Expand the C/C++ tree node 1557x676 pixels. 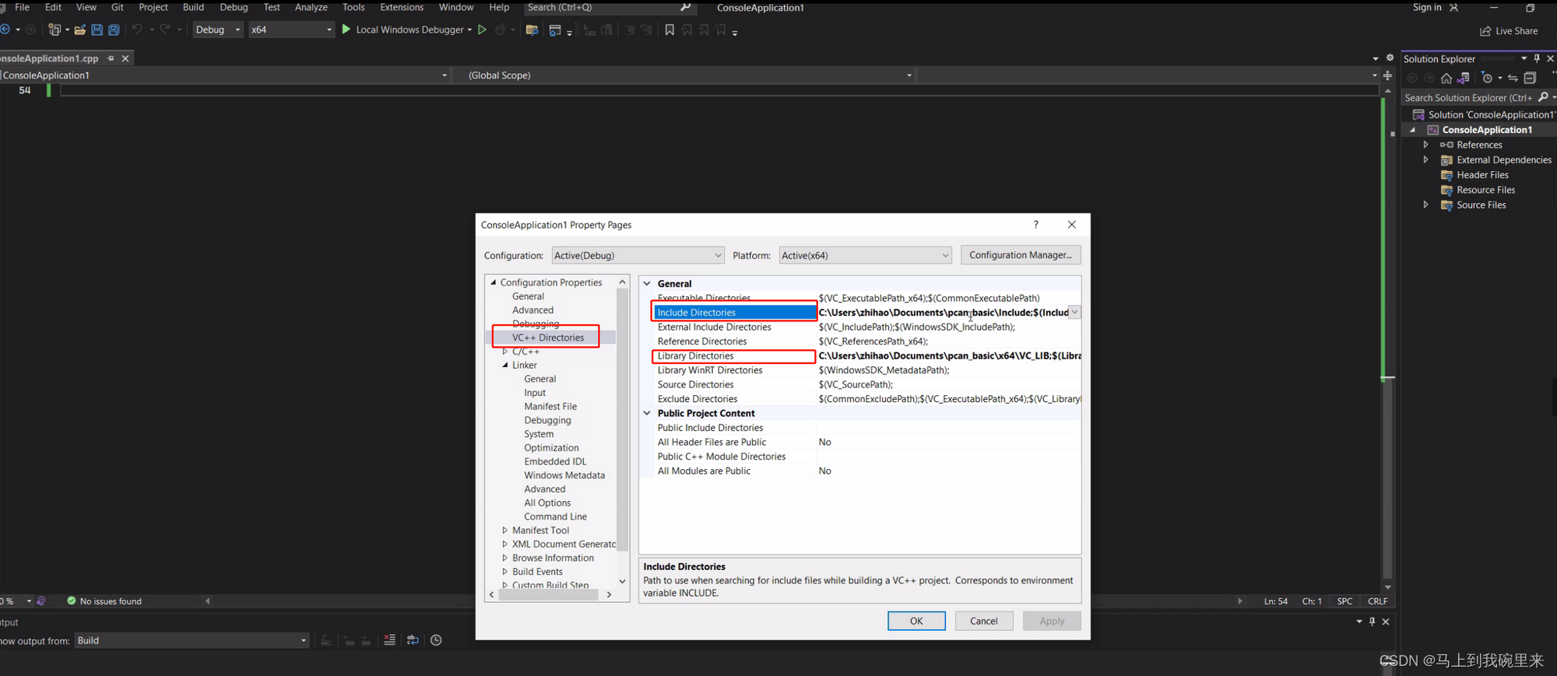[505, 352]
